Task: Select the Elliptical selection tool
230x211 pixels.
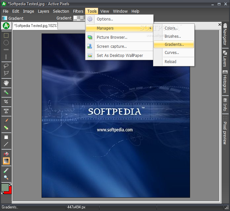Action: pyautogui.click(x=6, y=43)
